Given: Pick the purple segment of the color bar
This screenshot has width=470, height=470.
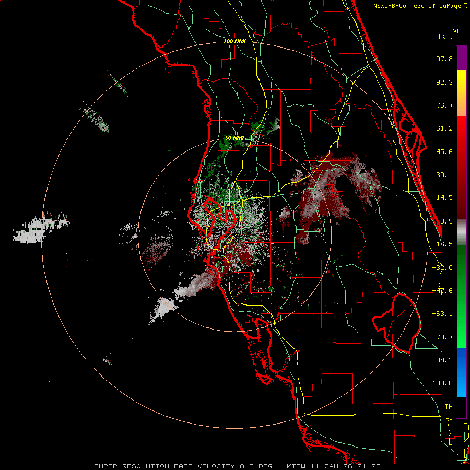Looking at the screenshot, I should pyautogui.click(x=461, y=58).
